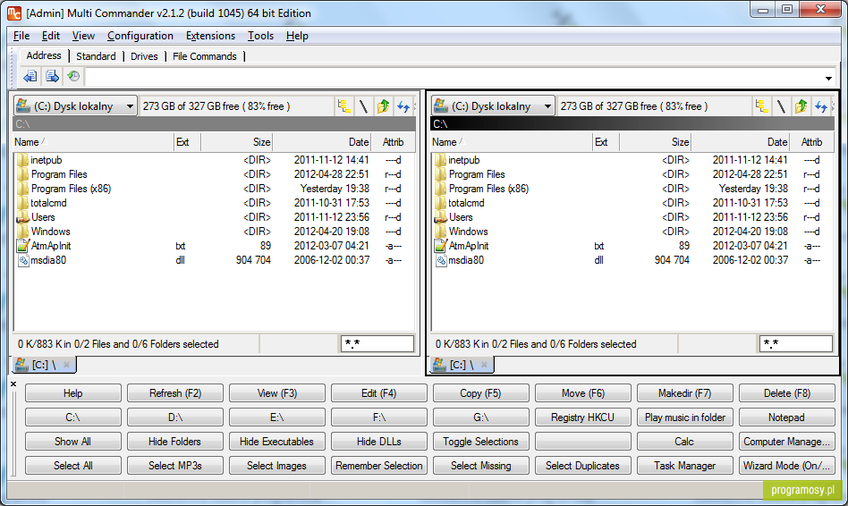Click left panel filter field showing *.*

377,343
